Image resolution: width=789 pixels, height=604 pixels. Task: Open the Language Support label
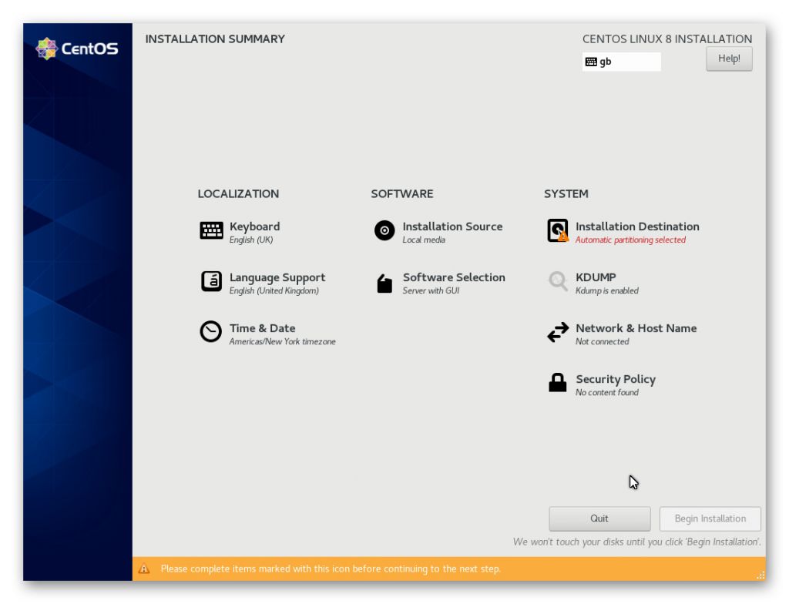point(277,277)
